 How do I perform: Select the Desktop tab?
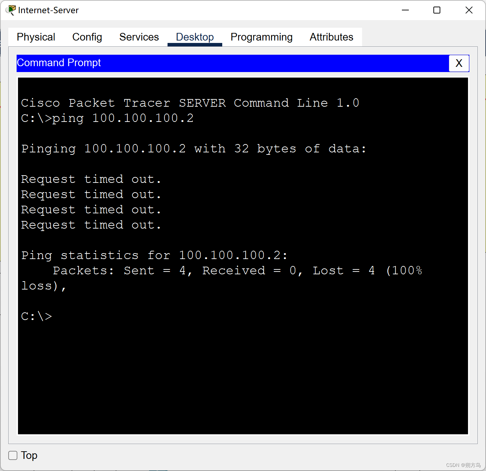(x=195, y=37)
